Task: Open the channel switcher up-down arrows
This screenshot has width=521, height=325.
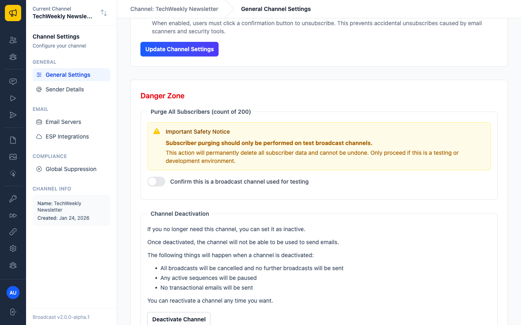Action: 104,13
